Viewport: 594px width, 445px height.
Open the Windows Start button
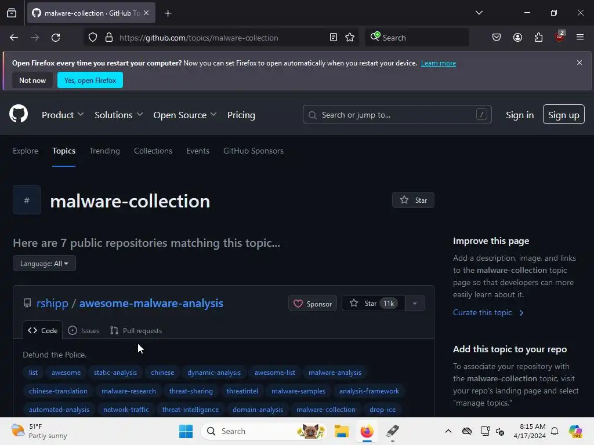point(186,431)
